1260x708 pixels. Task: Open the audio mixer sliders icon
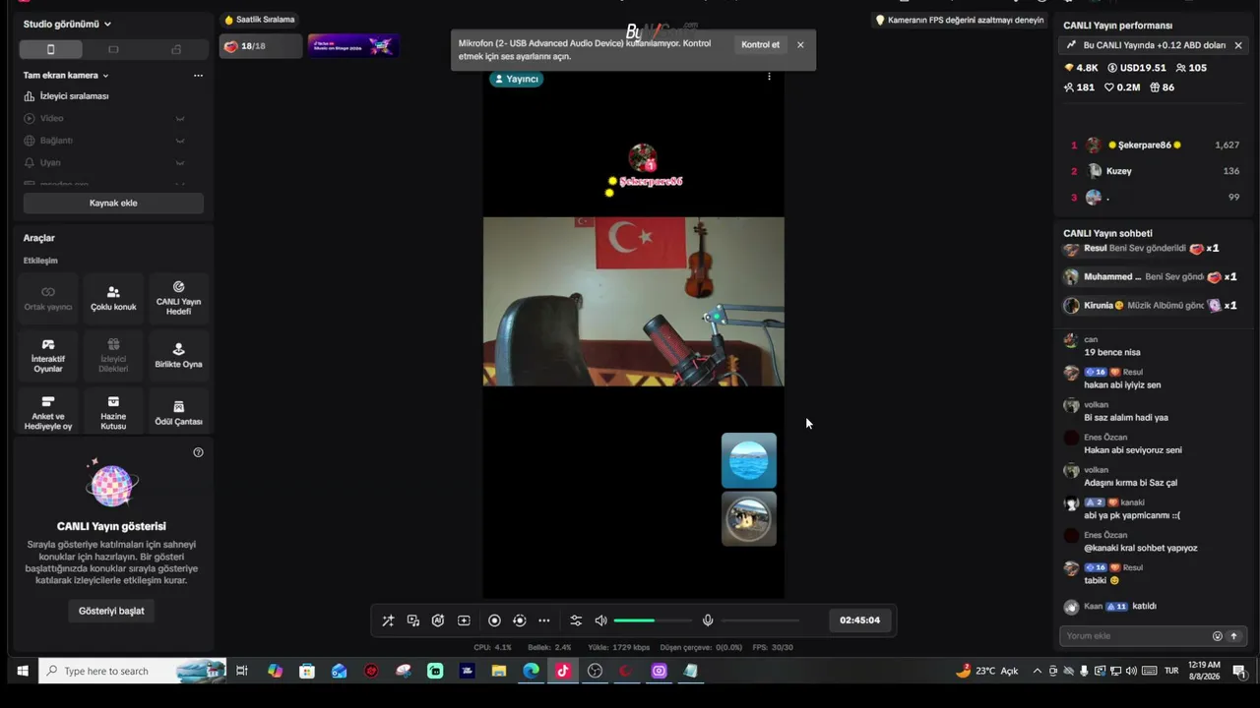coord(576,620)
